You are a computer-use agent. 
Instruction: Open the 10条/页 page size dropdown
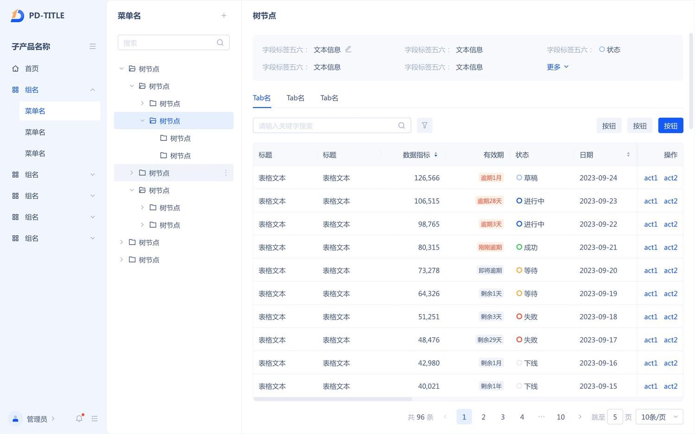coord(659,417)
